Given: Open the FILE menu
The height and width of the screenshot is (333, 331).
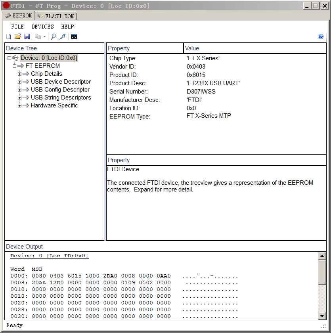Looking at the screenshot, I should pyautogui.click(x=17, y=27).
